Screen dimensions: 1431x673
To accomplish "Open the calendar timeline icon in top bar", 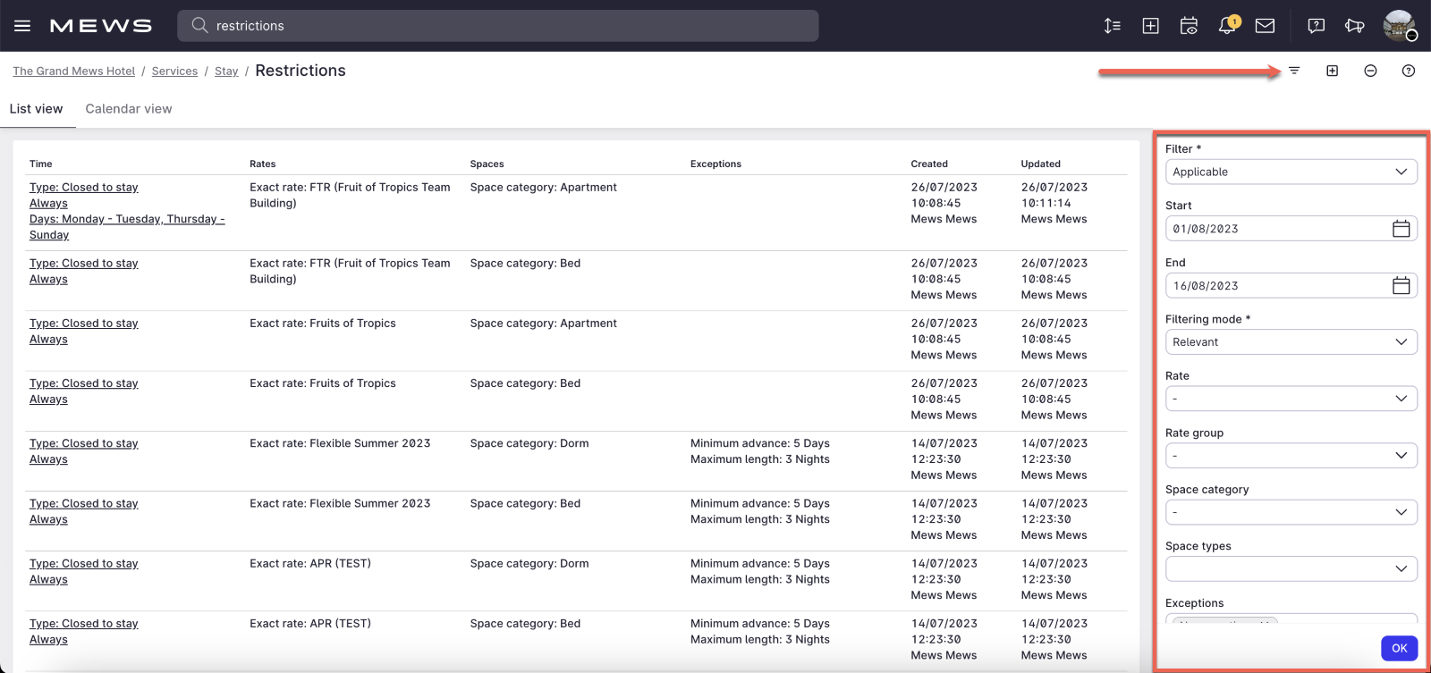I will click(x=1189, y=26).
